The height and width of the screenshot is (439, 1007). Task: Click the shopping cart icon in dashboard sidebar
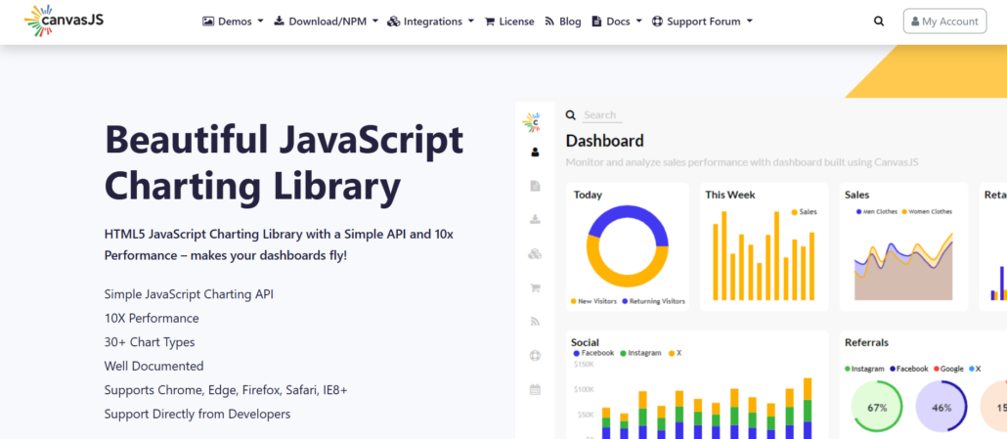coord(535,287)
